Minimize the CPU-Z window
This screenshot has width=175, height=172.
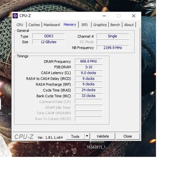coord(104,16)
